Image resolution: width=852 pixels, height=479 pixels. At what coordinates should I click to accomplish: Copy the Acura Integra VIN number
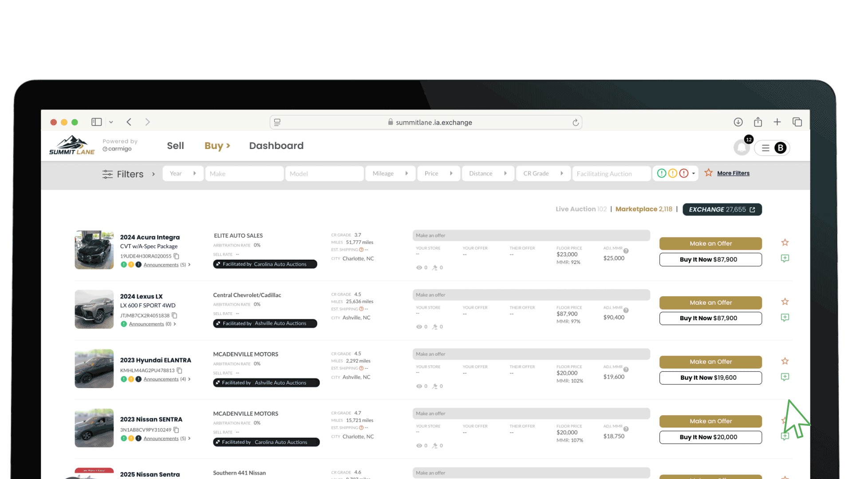(x=176, y=256)
